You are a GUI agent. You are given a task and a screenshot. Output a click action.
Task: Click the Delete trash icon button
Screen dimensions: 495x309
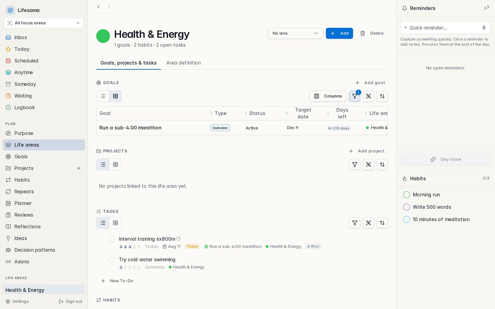(x=372, y=33)
